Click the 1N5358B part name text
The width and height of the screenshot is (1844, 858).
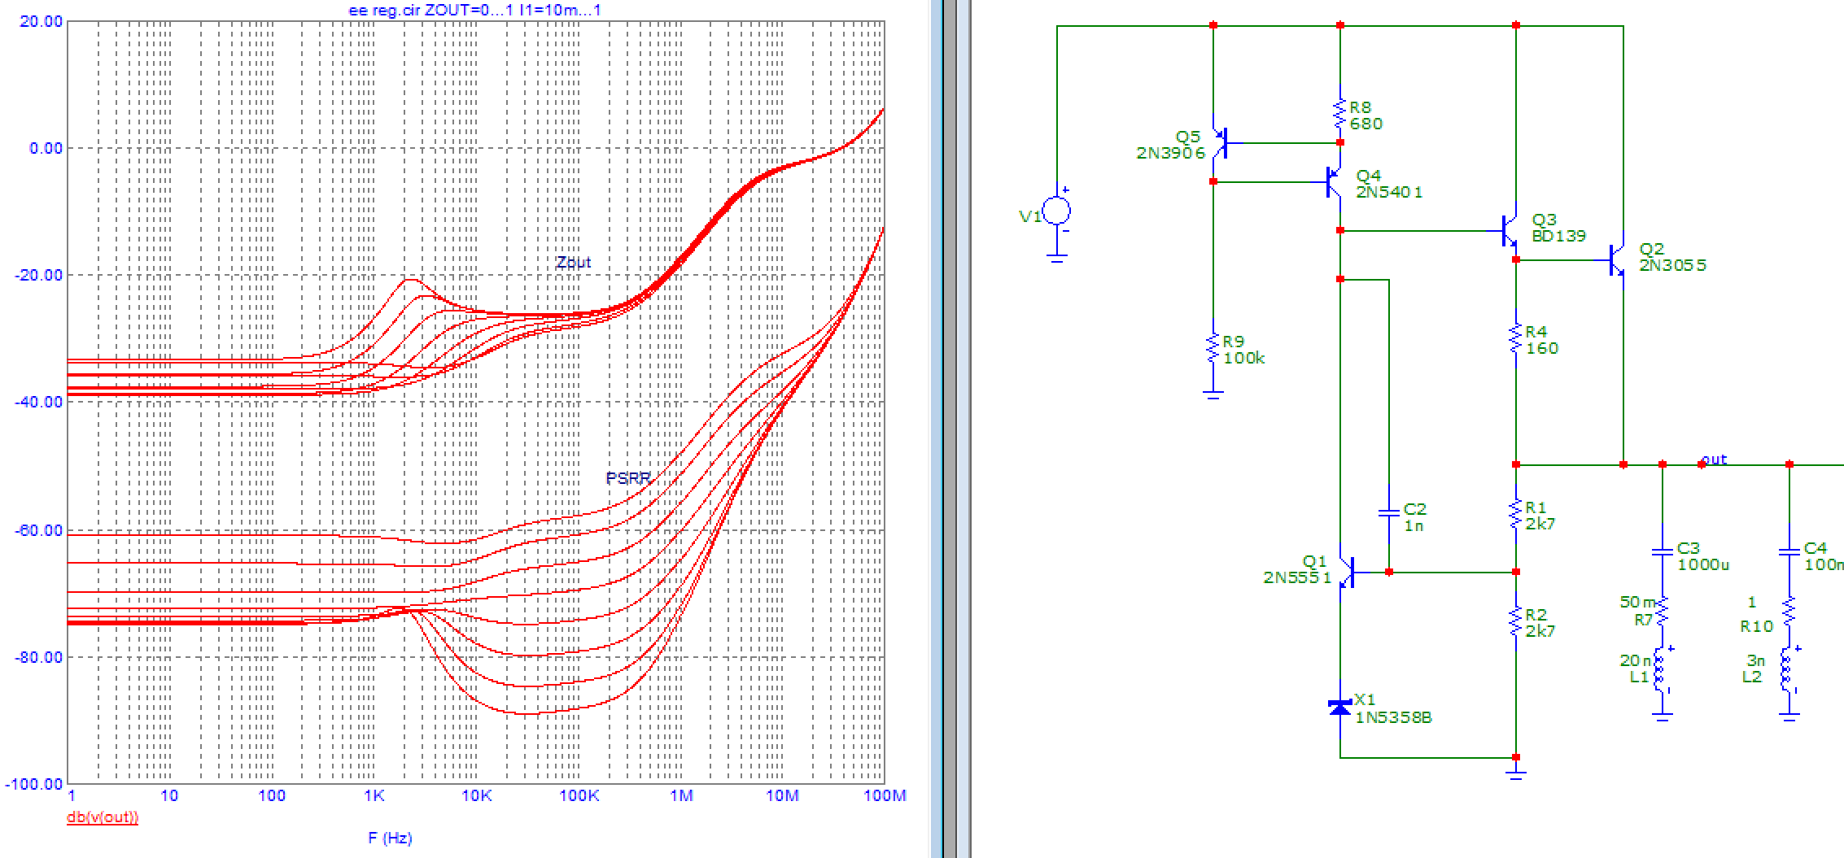(x=1393, y=717)
